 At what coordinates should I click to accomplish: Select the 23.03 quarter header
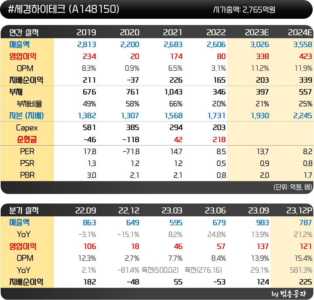172,210
